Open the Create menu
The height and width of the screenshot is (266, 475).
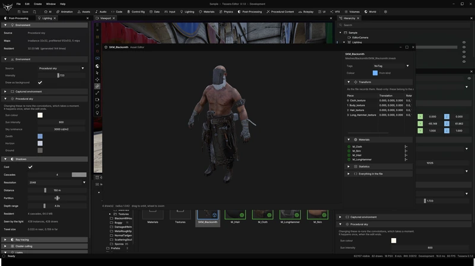click(37, 4)
